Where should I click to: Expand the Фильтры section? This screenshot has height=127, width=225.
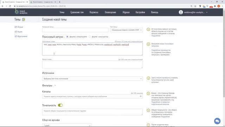click(49, 85)
